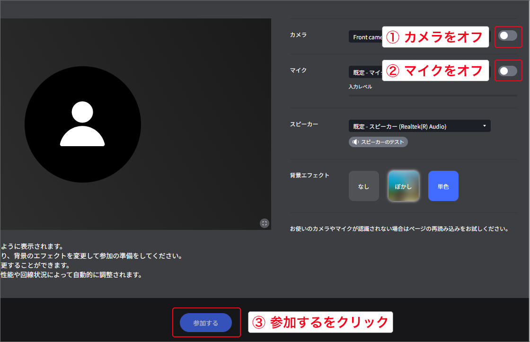Viewport: 530px width, 342px height.
Task: Click the カメラ label
Action: tap(299, 35)
